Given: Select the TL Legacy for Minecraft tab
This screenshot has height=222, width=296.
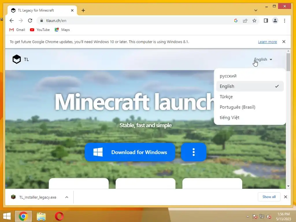Looking at the screenshot, I should (x=42, y=10).
